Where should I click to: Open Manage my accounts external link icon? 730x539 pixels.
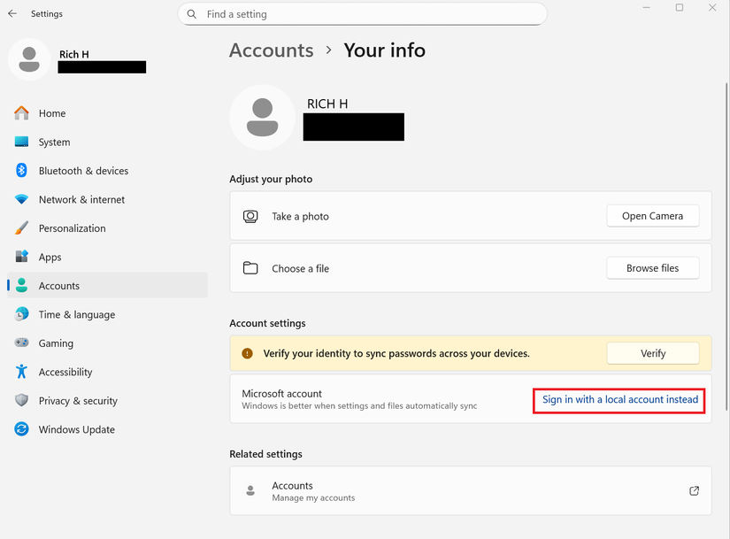pos(694,490)
